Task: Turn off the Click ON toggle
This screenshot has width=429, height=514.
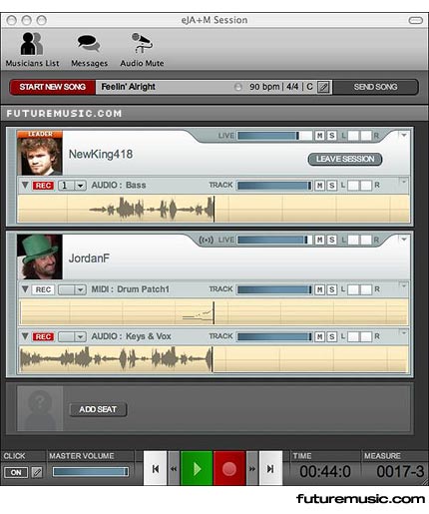Action: pos(16,472)
